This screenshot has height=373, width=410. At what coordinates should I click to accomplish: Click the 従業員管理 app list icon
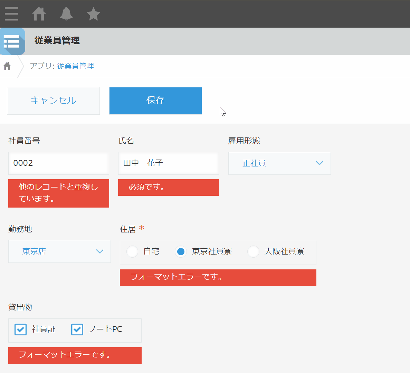click(12, 41)
